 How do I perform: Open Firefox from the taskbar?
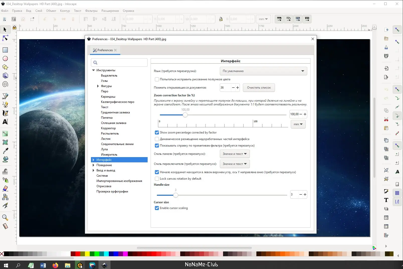(x=55, y=265)
